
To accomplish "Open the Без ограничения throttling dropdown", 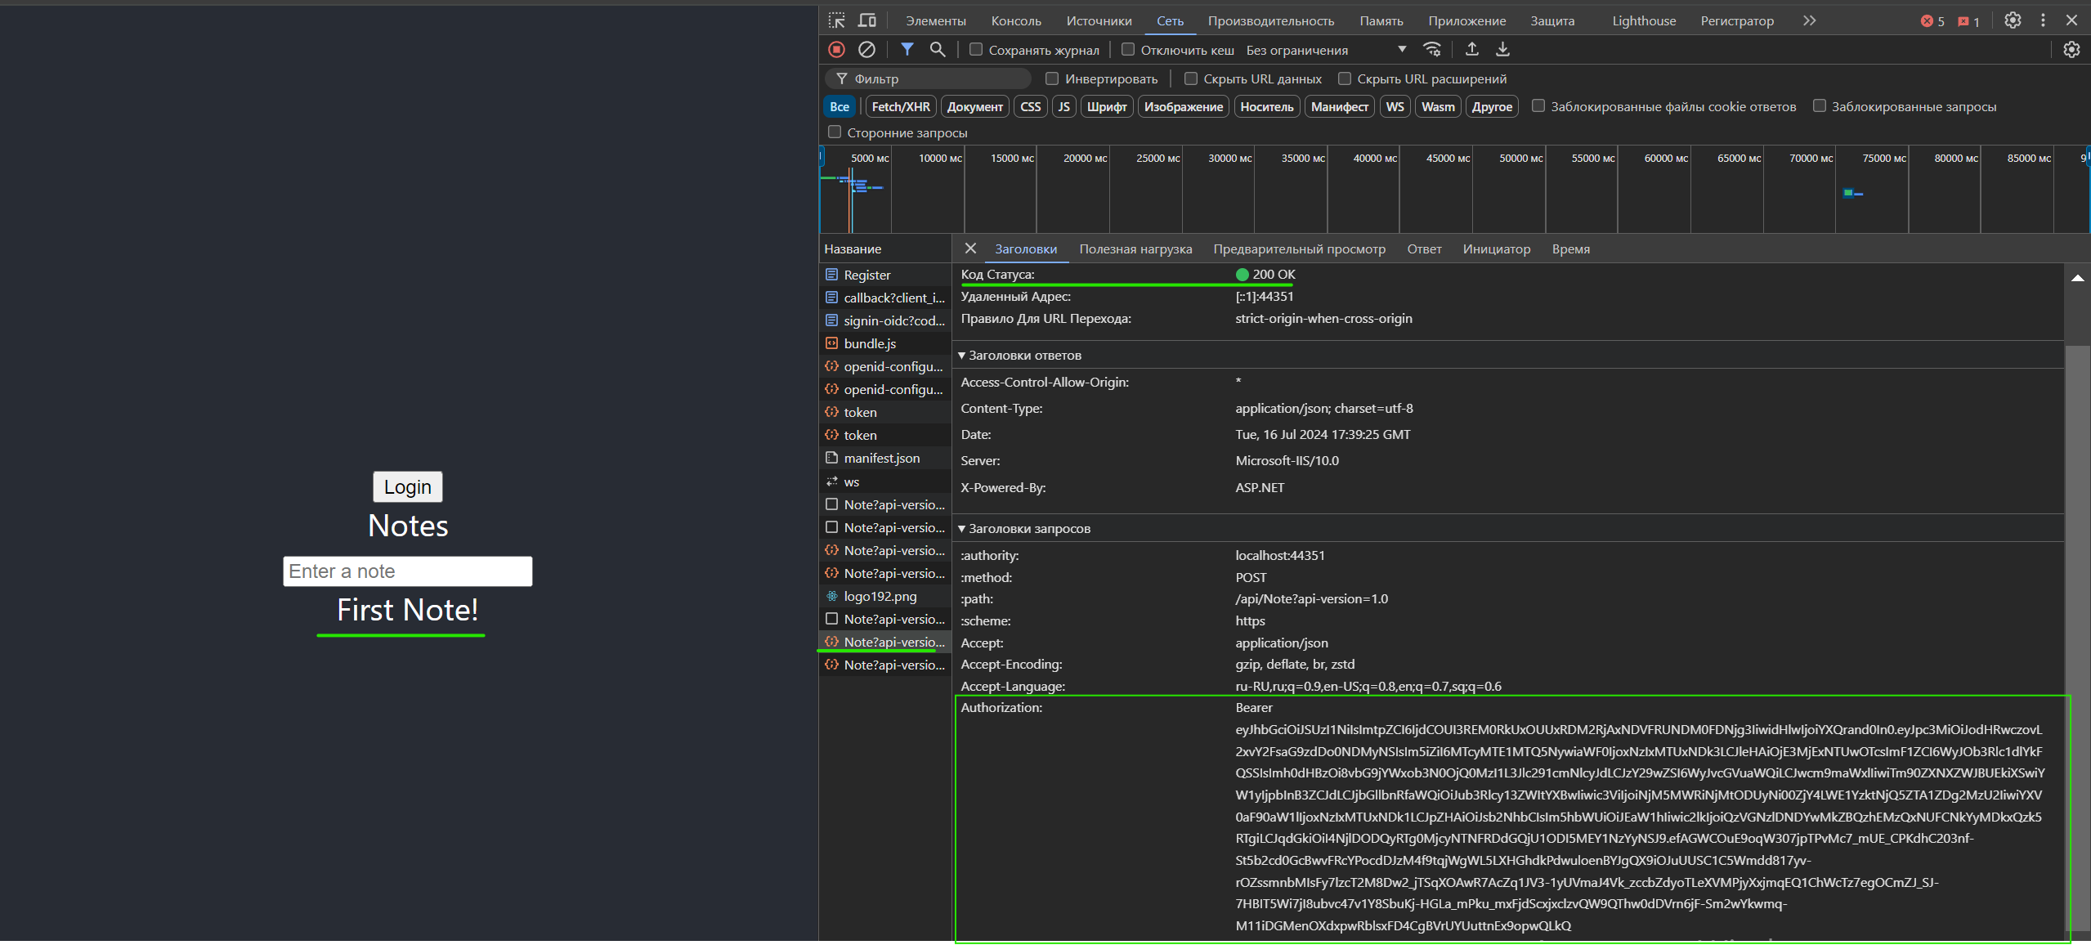I will click(1326, 50).
